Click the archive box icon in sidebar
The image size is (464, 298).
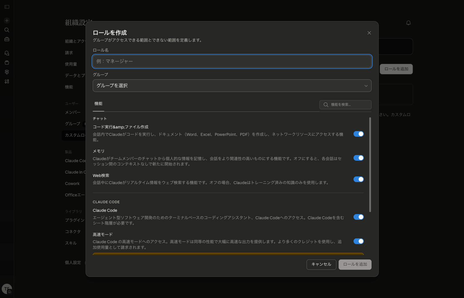point(7,62)
